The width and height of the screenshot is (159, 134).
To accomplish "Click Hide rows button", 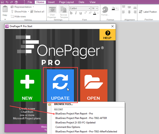I will [18, 16].
